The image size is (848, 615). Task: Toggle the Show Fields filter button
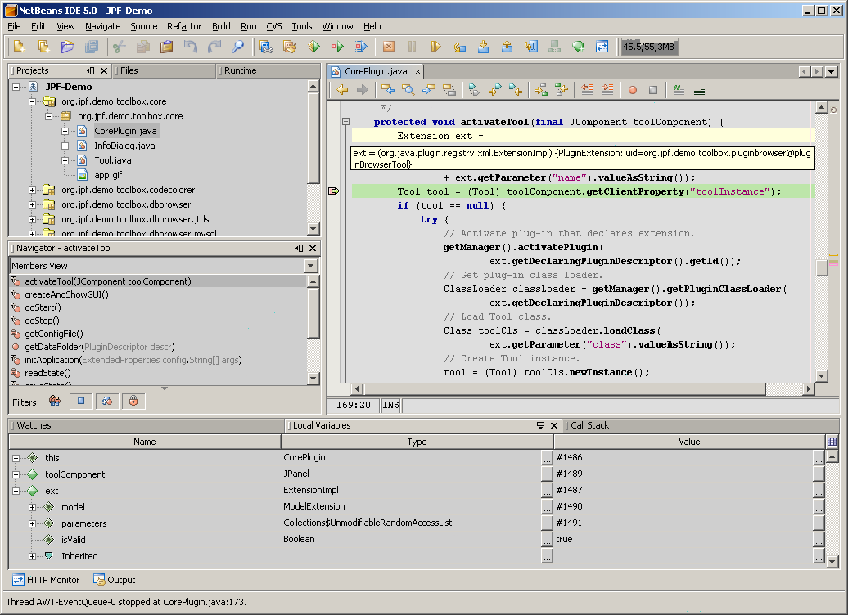[81, 401]
